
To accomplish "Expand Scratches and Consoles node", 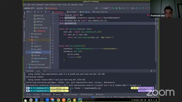I will (27, 67).
